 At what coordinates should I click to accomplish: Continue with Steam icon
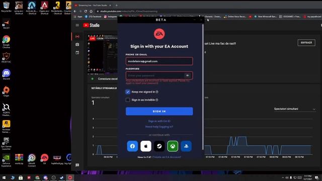tap(159, 146)
